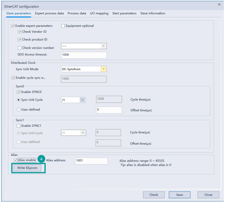Click the Save button

click(180, 195)
